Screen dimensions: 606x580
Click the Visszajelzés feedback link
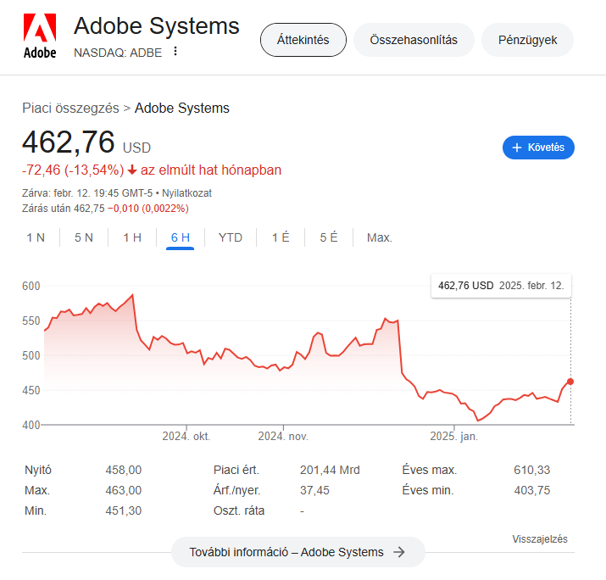coord(540,539)
